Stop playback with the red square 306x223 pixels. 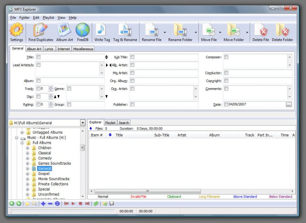click(x=80, y=203)
